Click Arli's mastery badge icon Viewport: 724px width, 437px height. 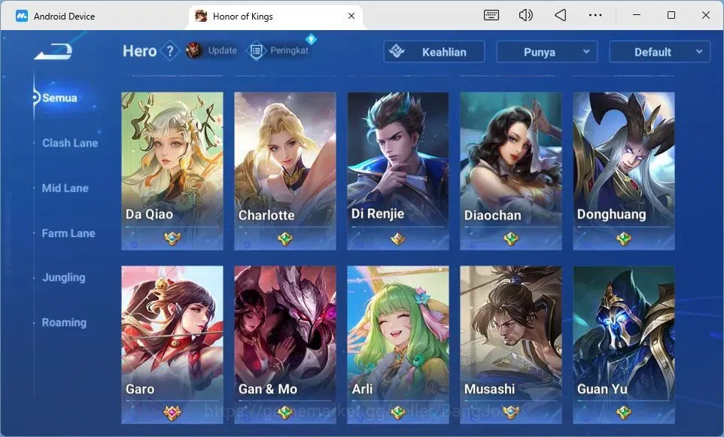click(398, 412)
